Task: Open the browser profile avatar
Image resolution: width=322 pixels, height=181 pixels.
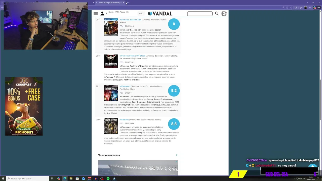Action: [305, 8]
